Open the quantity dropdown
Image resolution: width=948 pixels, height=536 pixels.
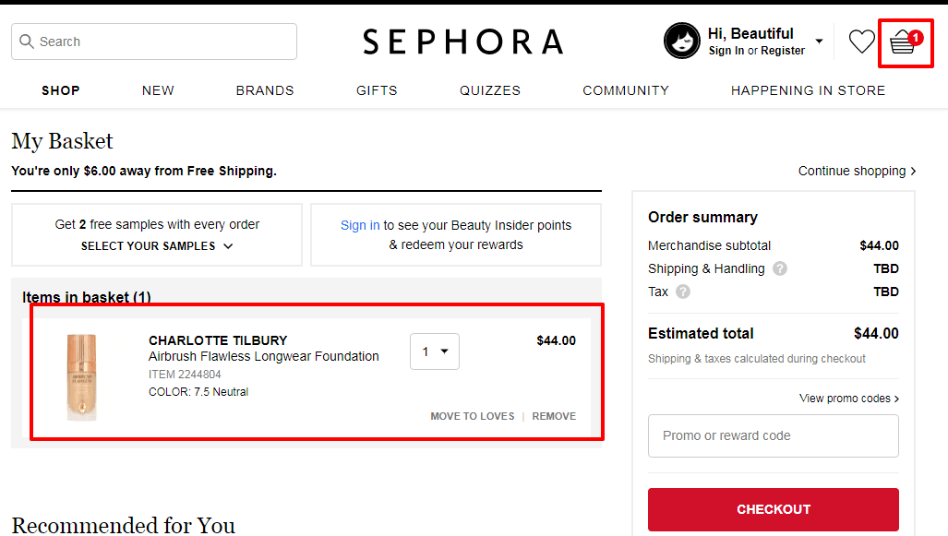[x=435, y=351]
